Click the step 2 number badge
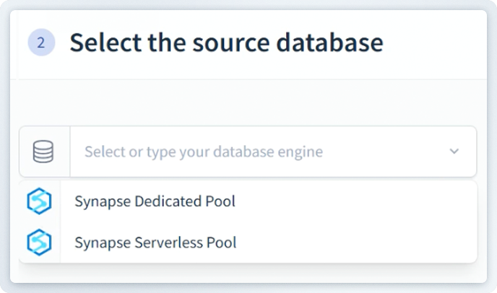497x293 pixels. click(41, 43)
